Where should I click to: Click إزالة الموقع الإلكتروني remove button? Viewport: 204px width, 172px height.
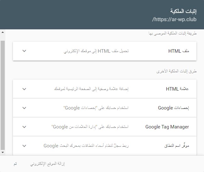pos(48,164)
